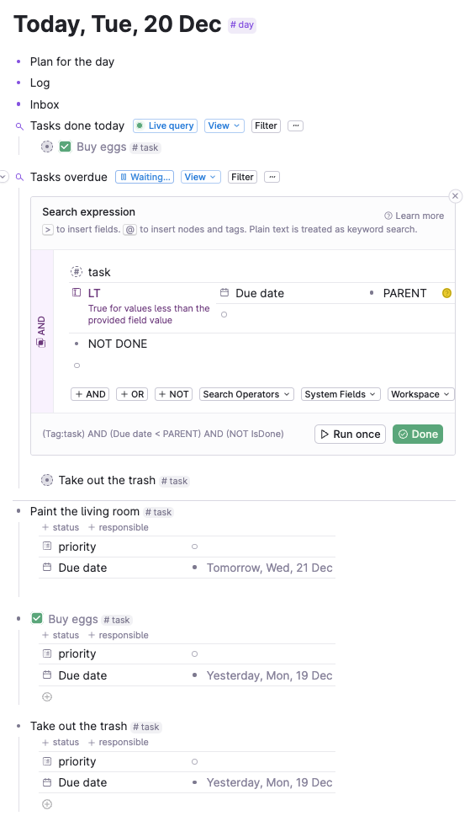
Task: Click the plus circle under Buy eggs fields
Action: pos(47,696)
